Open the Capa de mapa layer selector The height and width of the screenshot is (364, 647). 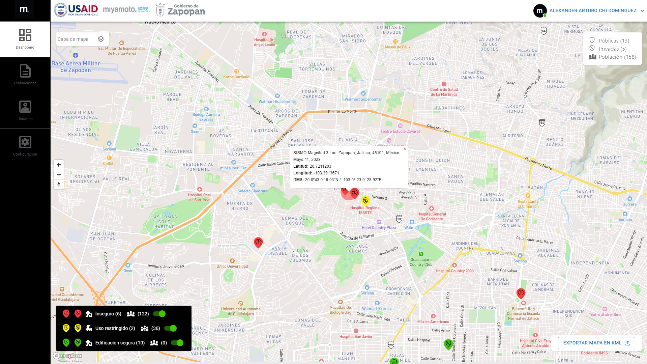[x=82, y=39]
